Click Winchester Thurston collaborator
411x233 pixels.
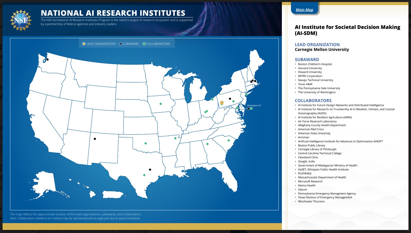point(311,201)
